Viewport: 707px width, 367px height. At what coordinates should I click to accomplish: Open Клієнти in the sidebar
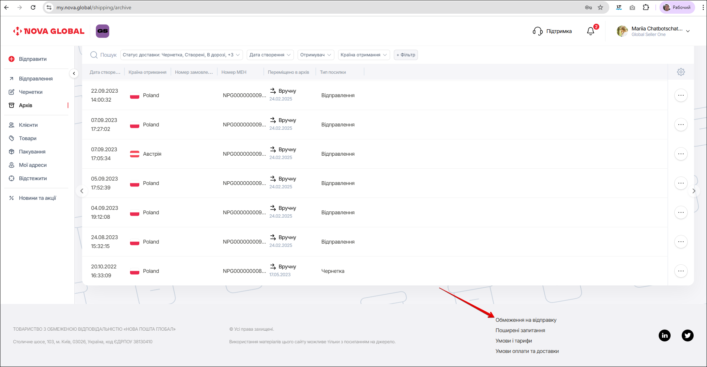(x=28, y=125)
